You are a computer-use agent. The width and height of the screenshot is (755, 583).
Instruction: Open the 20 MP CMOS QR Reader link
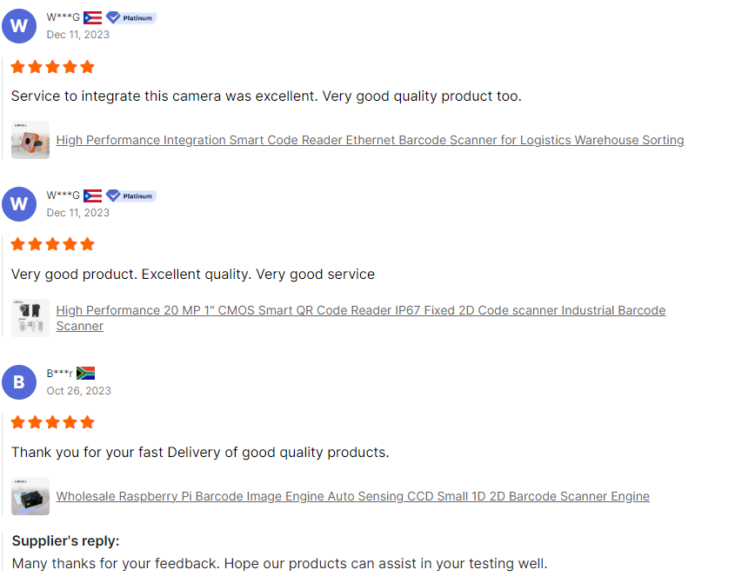(360, 310)
